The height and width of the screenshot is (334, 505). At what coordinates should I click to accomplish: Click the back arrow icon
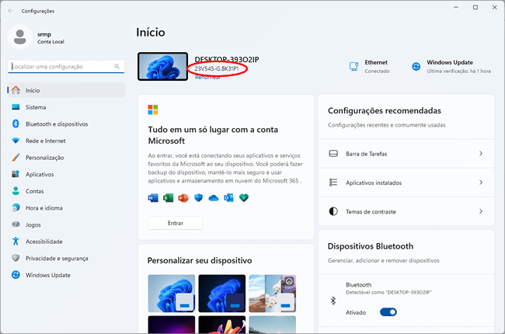pyautogui.click(x=11, y=11)
